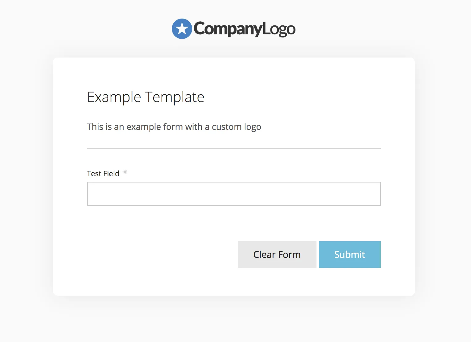Click the white star inside the blue circle
Viewport: 471px width, 342px height.
coord(182,28)
